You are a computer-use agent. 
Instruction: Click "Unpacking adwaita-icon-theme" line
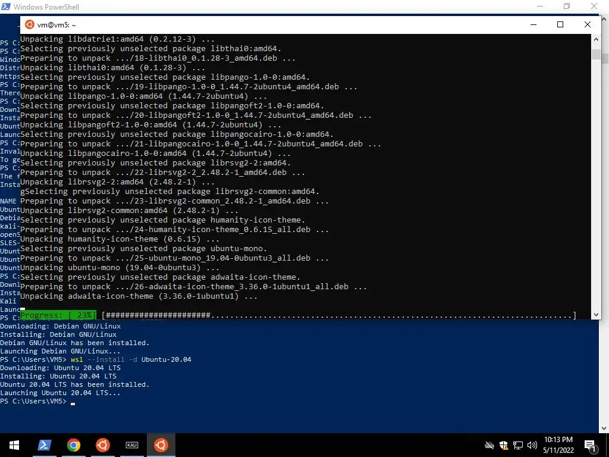point(139,296)
